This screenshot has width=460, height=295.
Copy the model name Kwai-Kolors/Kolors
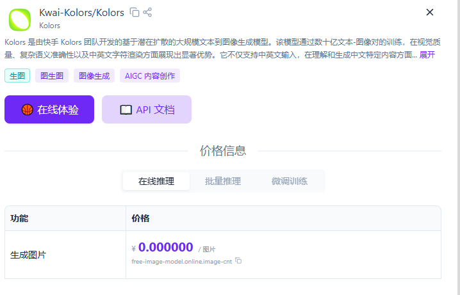135,12
